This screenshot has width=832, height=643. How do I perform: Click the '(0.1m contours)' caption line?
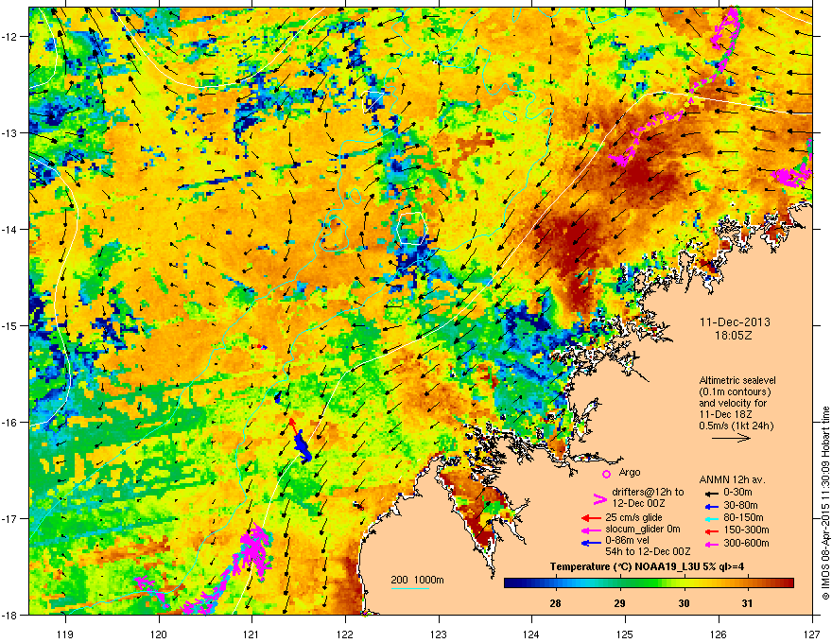pos(735,392)
